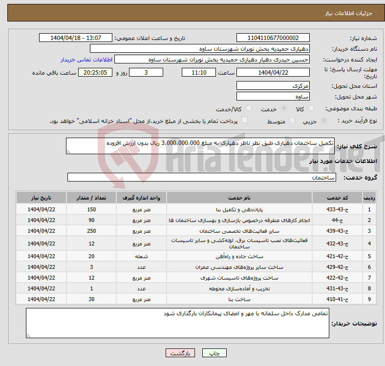Click the تعداد / مقدار column header
Screen dimensions: 385x366
[91, 198]
